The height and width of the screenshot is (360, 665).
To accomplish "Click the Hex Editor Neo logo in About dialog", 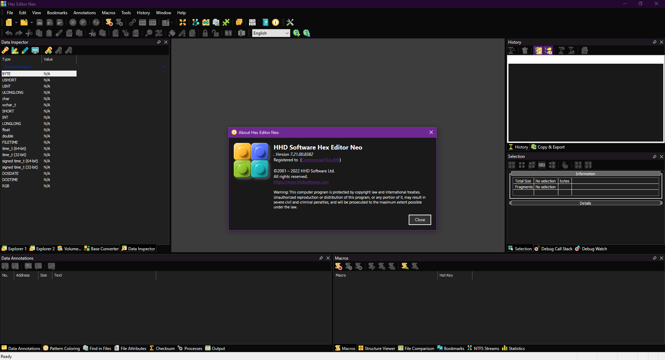I will (x=251, y=160).
